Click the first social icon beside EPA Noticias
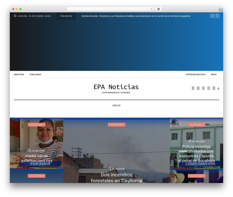The width and height of the screenshot is (233, 197). pyautogui.click(x=193, y=88)
